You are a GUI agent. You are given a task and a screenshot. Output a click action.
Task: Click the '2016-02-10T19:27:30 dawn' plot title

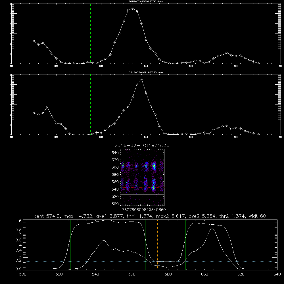(146, 1)
